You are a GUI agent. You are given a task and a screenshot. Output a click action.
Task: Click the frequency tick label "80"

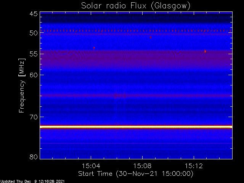pos(34,157)
